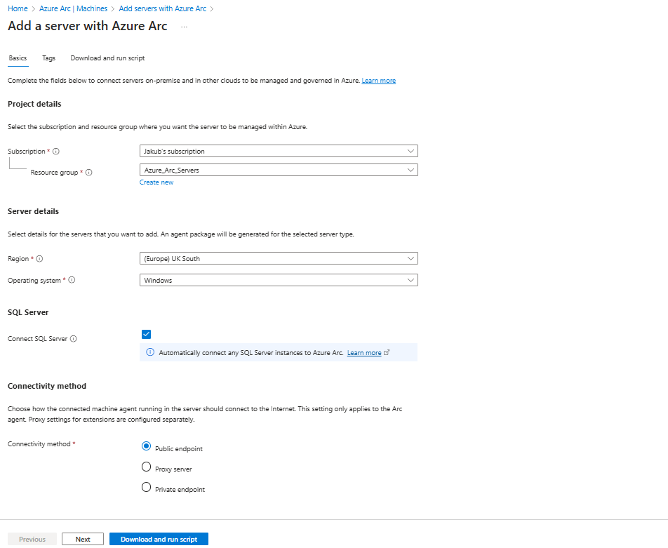Click the 'Connectivity method' section heading

(x=47, y=386)
